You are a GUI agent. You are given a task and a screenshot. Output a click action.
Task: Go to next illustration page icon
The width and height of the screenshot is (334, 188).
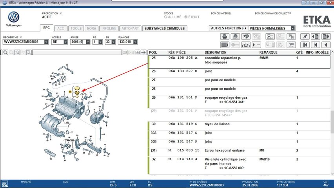click(x=326, y=36)
